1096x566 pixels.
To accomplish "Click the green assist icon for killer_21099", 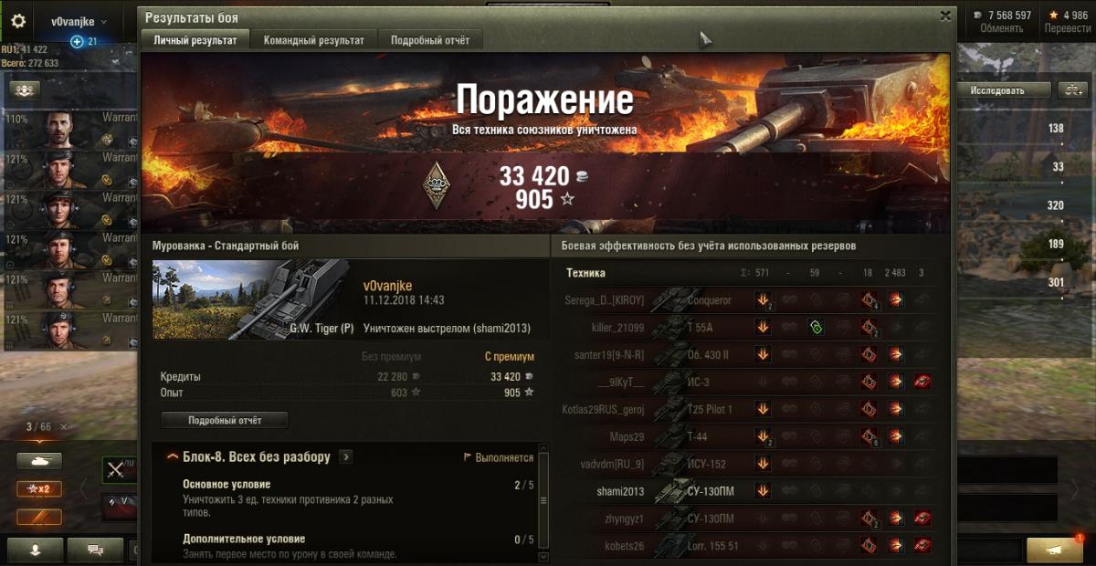I will coord(816,327).
